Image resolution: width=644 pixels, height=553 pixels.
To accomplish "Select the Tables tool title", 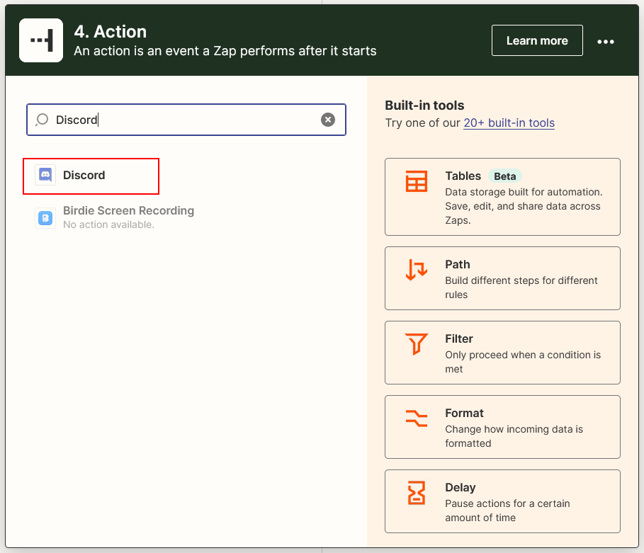I will (463, 176).
